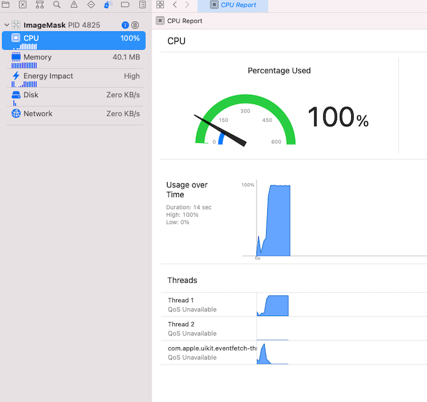Image resolution: width=427 pixels, height=402 pixels.
Task: Open the Issue navigator warning icon
Action: click(x=74, y=4)
